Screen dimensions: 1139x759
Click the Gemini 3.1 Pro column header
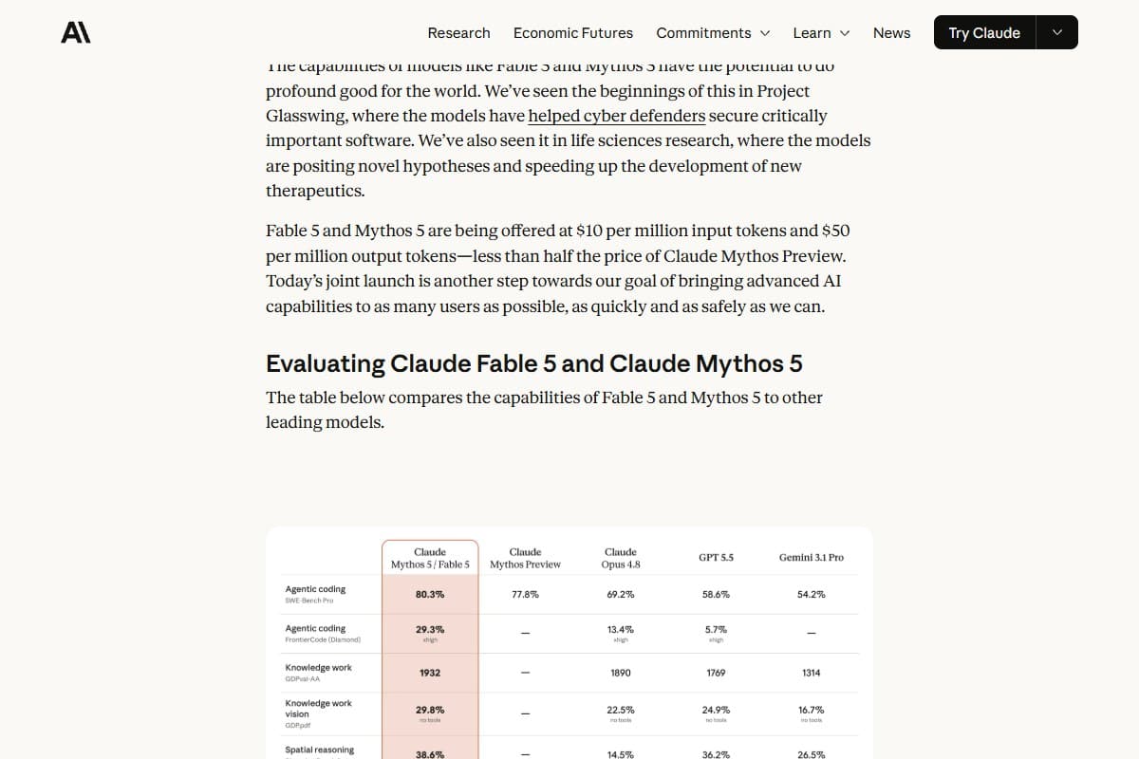[812, 558]
